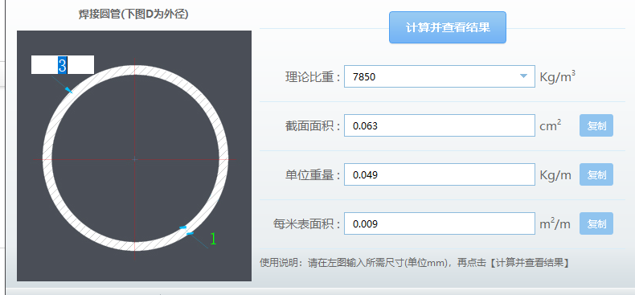Screen dimensions: 635x295
Task: Click the 理论比重 label
Action: click(313, 77)
